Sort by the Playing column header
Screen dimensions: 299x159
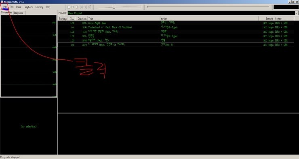click(x=63, y=19)
